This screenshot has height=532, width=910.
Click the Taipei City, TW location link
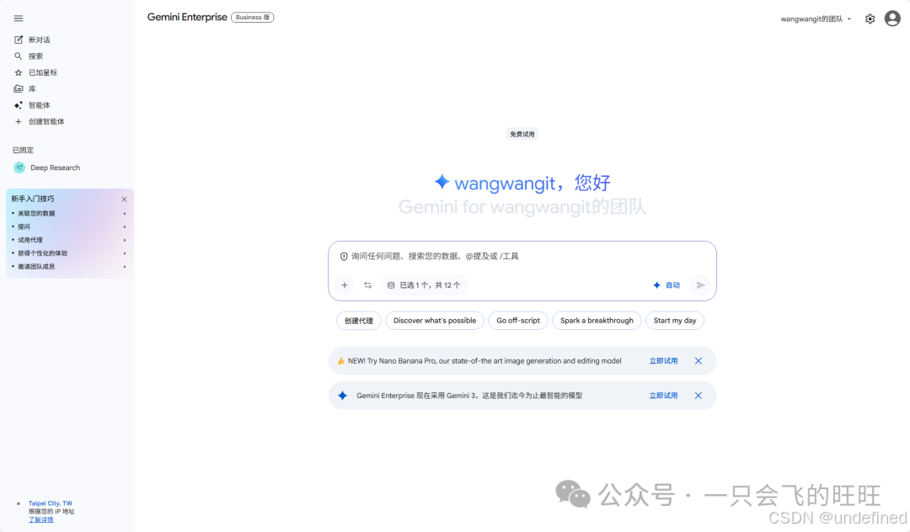pos(51,503)
